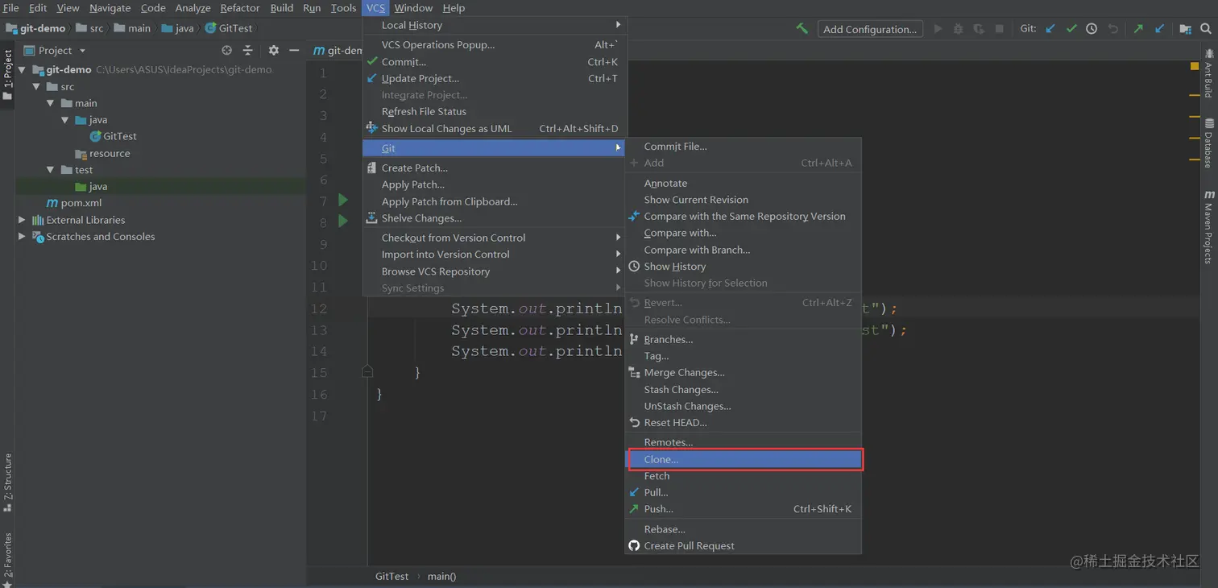
Task: Open the Refactor menu in the menu bar
Action: (x=240, y=7)
